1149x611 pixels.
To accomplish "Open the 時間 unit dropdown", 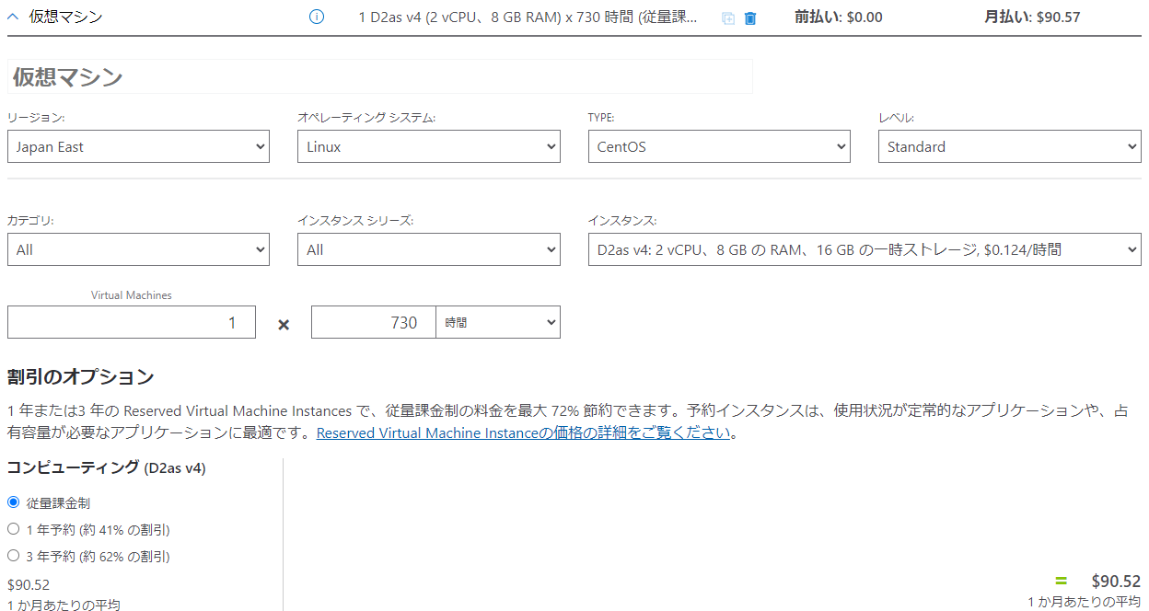I will 498,321.
